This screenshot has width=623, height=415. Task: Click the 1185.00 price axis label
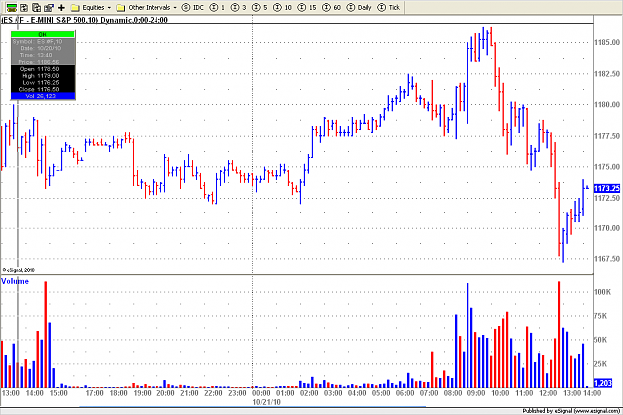click(607, 42)
